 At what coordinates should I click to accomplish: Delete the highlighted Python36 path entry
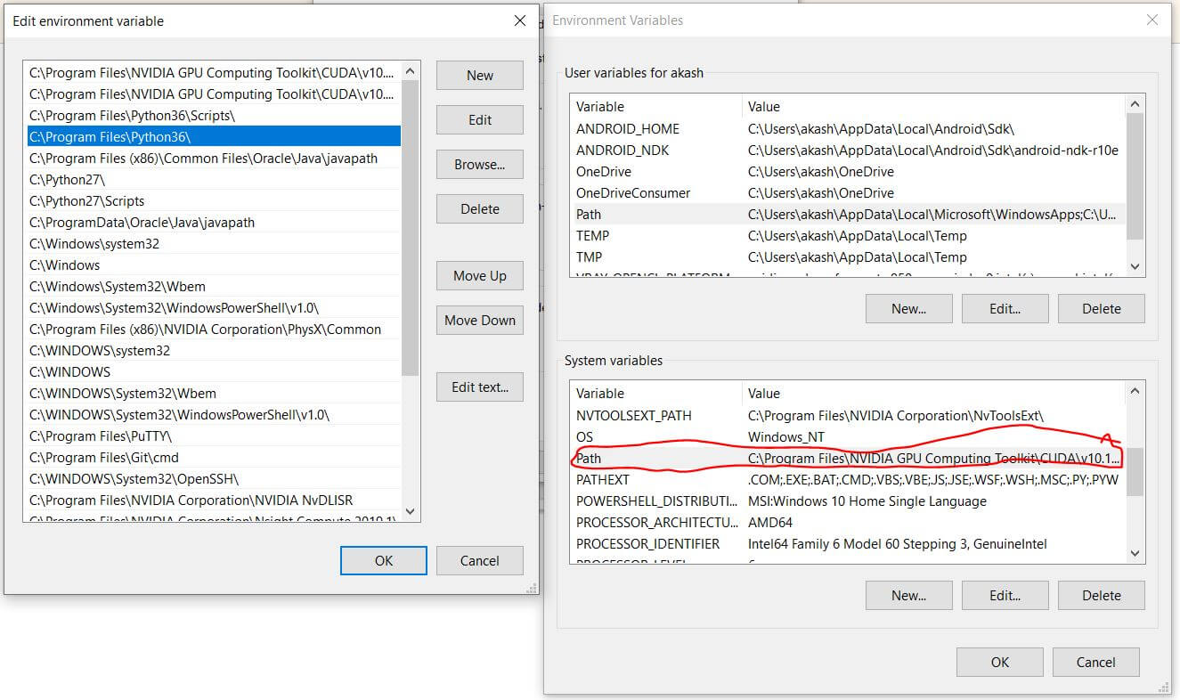[479, 208]
